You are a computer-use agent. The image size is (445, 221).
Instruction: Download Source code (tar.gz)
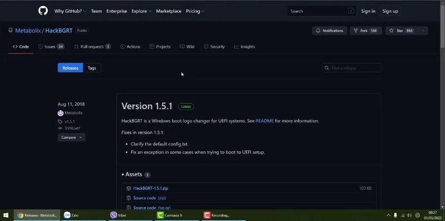[x=152, y=208]
